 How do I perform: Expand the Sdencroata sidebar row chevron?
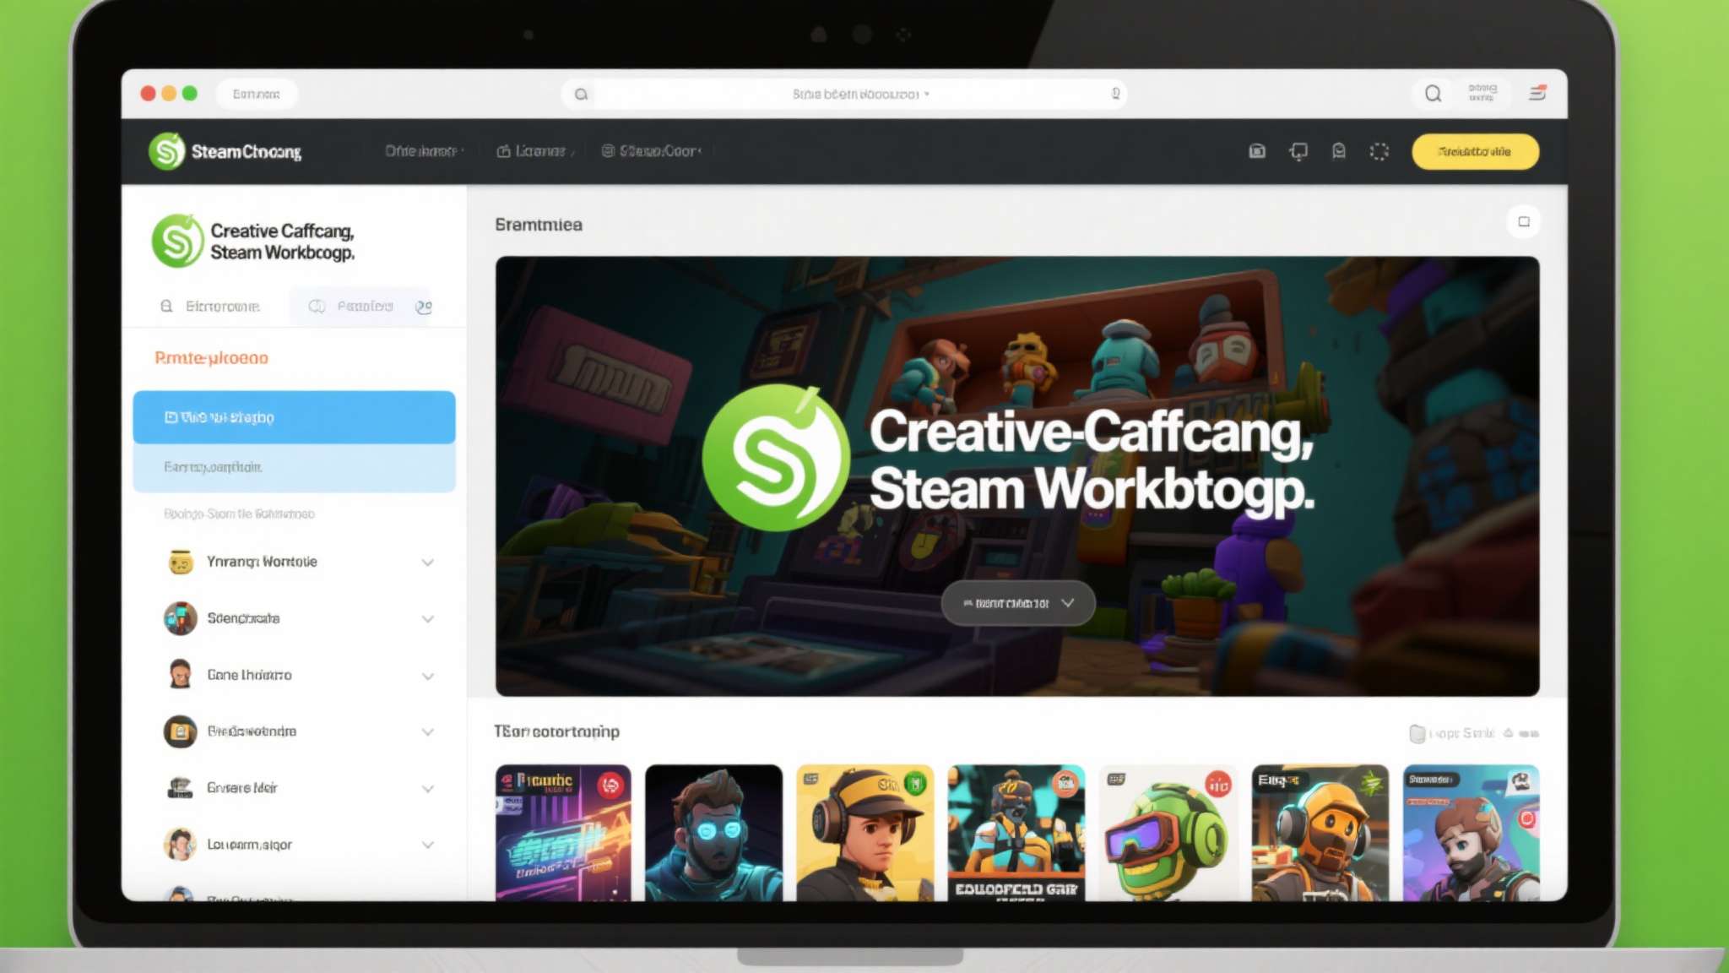tap(428, 619)
